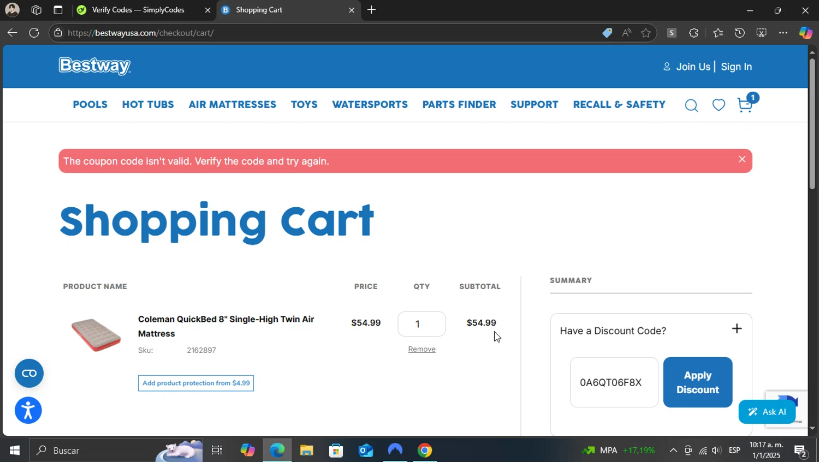Screen dimensions: 819x462
Task: Open the browser profile avatar
Action: [12, 10]
